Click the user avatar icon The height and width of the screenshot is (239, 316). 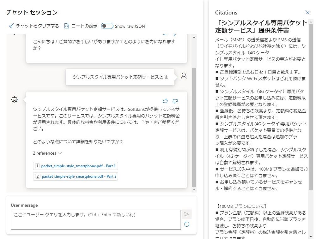tap(184, 76)
